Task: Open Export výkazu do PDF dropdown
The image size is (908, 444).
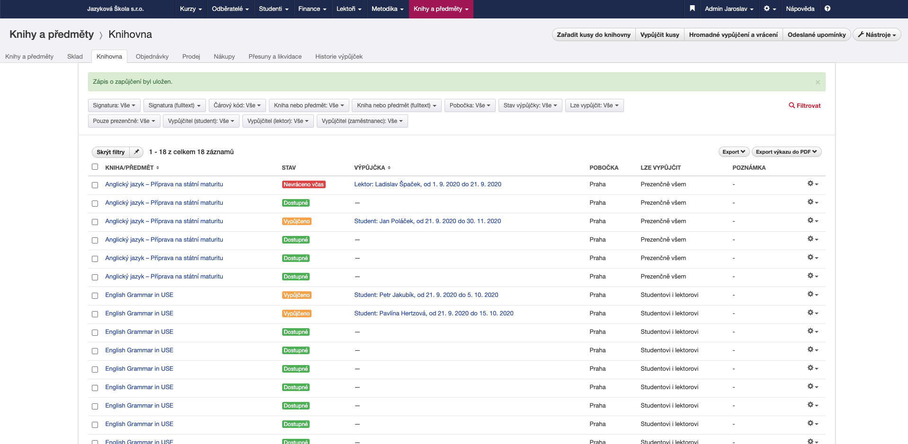Action: [x=786, y=152]
